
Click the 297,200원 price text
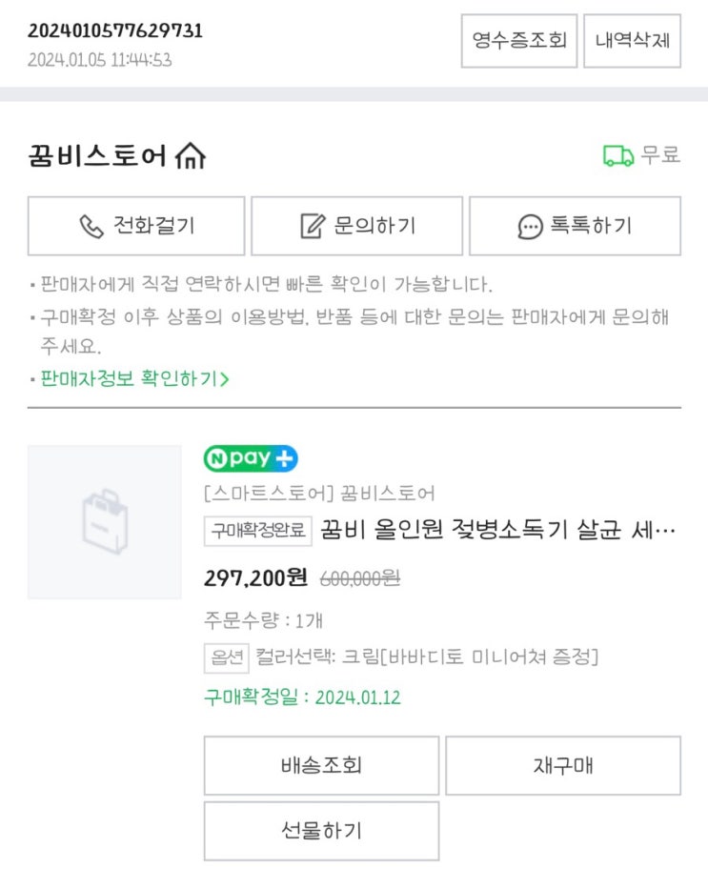point(255,577)
